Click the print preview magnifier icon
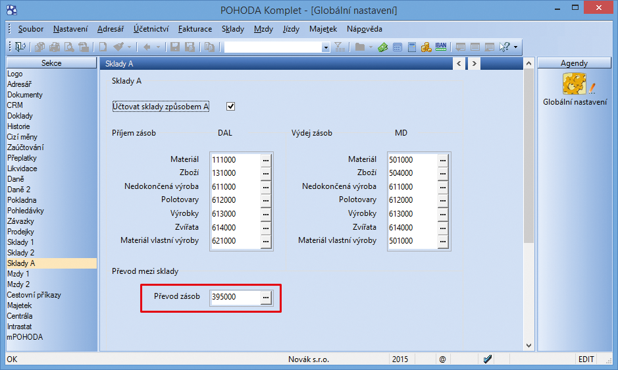Image resolution: width=618 pixels, height=370 pixels. coord(69,47)
